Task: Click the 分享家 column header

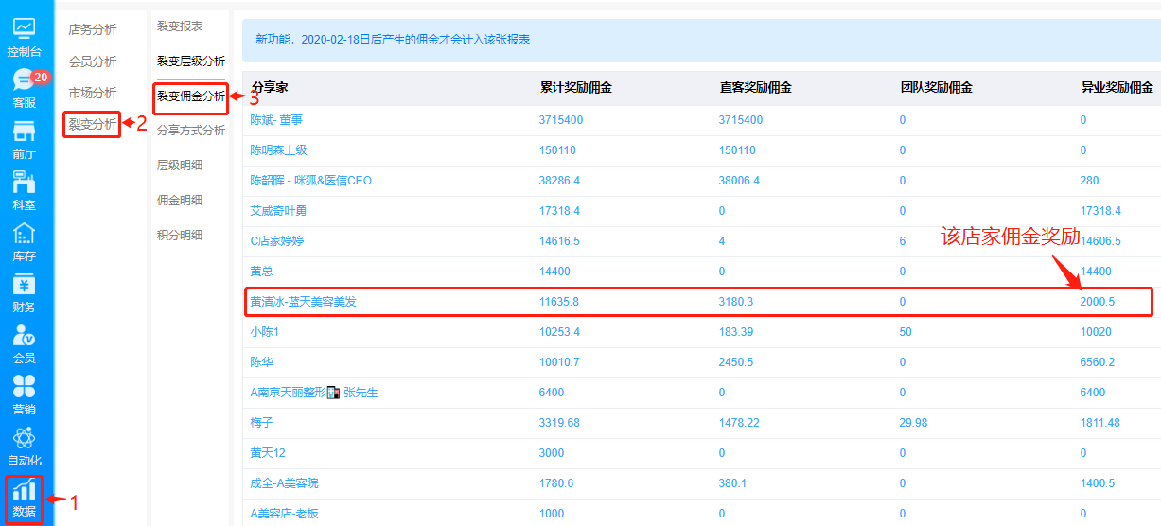Action: (270, 88)
